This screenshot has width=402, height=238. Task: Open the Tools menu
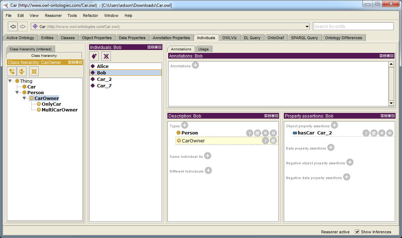coord(72,15)
